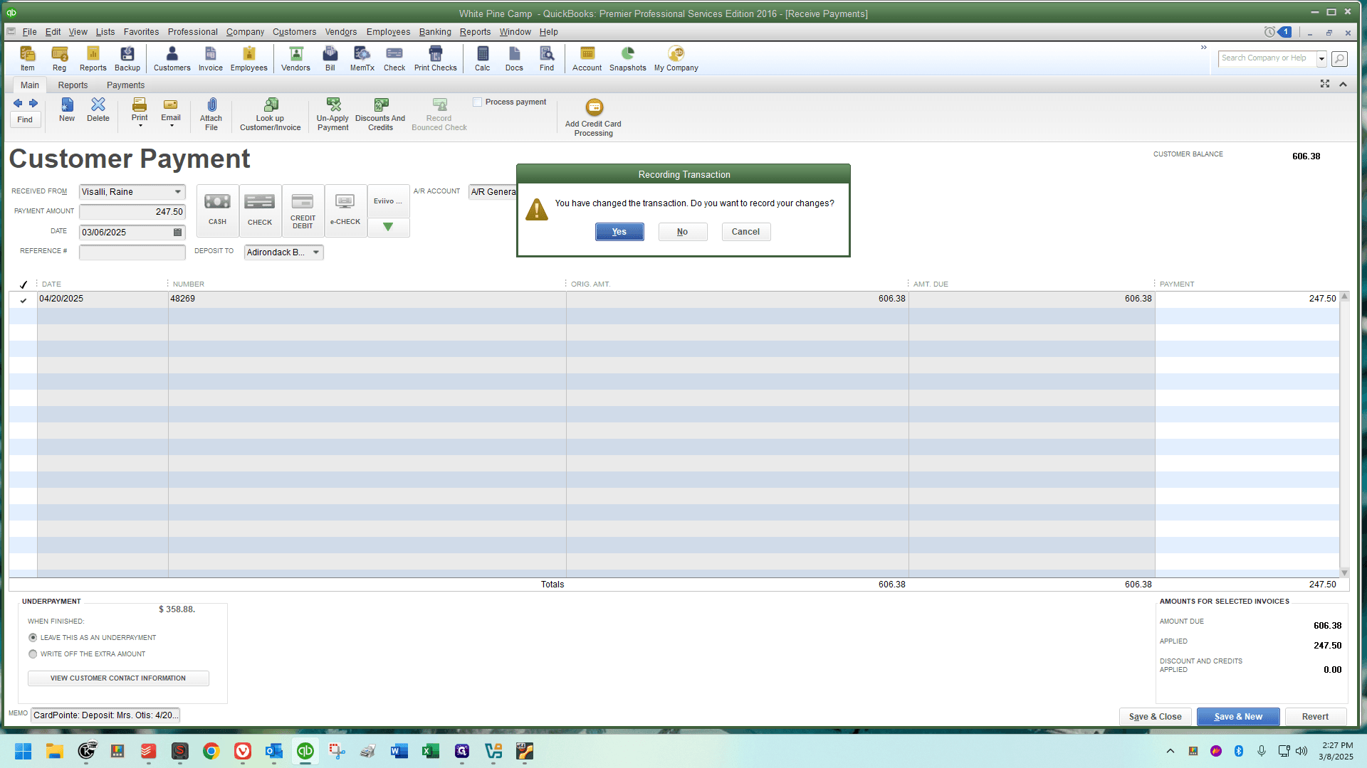This screenshot has height=768, width=1367.
Task: Click Save & Close button
Action: tap(1156, 717)
